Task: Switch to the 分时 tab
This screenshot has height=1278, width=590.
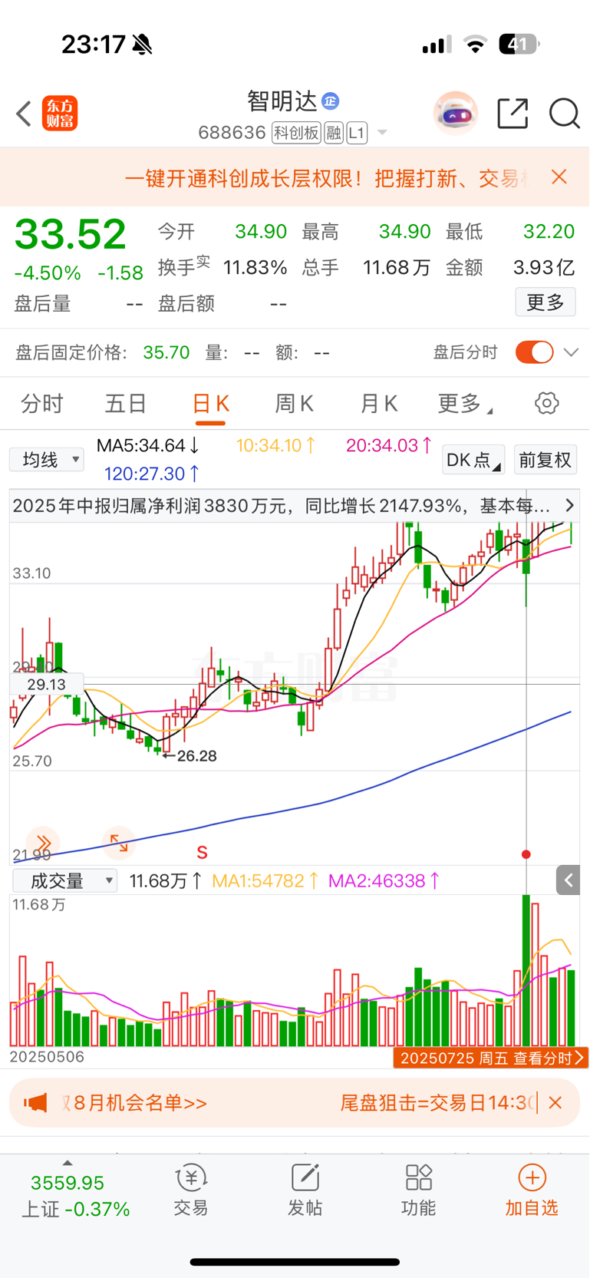Action: pyautogui.click(x=42, y=403)
